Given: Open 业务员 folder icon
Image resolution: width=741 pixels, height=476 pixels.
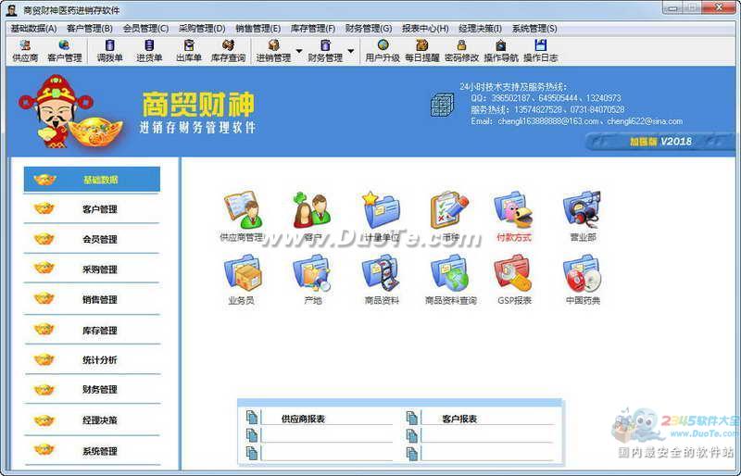Looking at the screenshot, I should (x=242, y=280).
